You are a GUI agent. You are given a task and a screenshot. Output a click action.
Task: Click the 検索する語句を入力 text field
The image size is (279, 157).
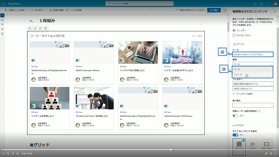tap(253, 89)
